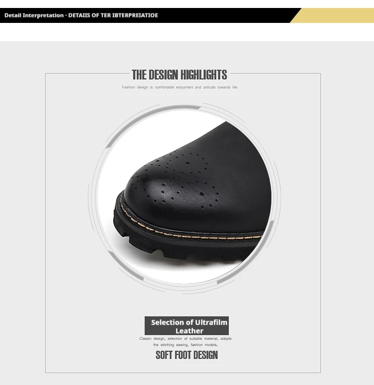Click the Classic design description line

pos(186,338)
